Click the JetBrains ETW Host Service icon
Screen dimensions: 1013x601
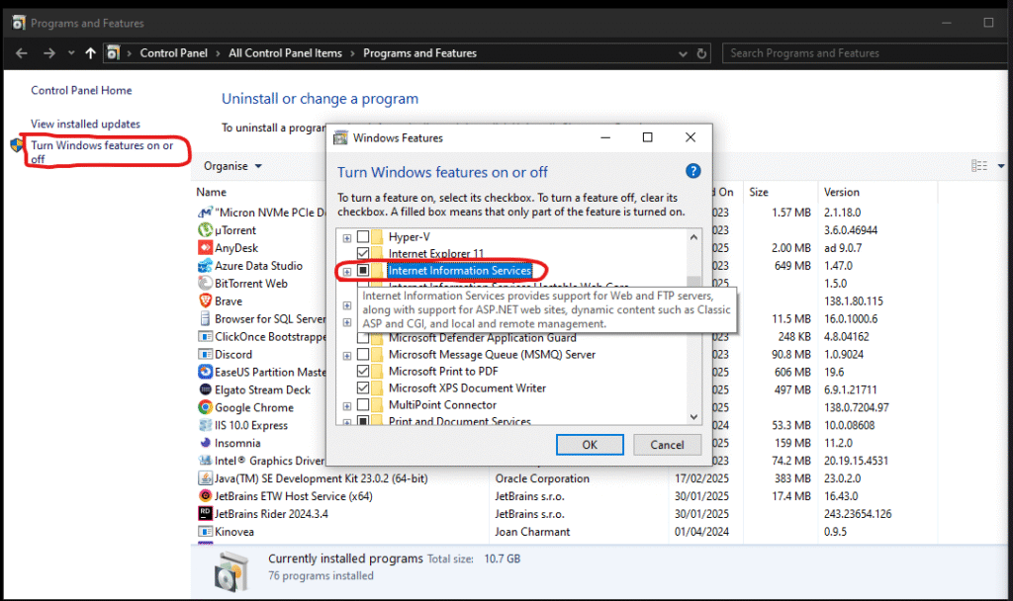[x=205, y=496]
